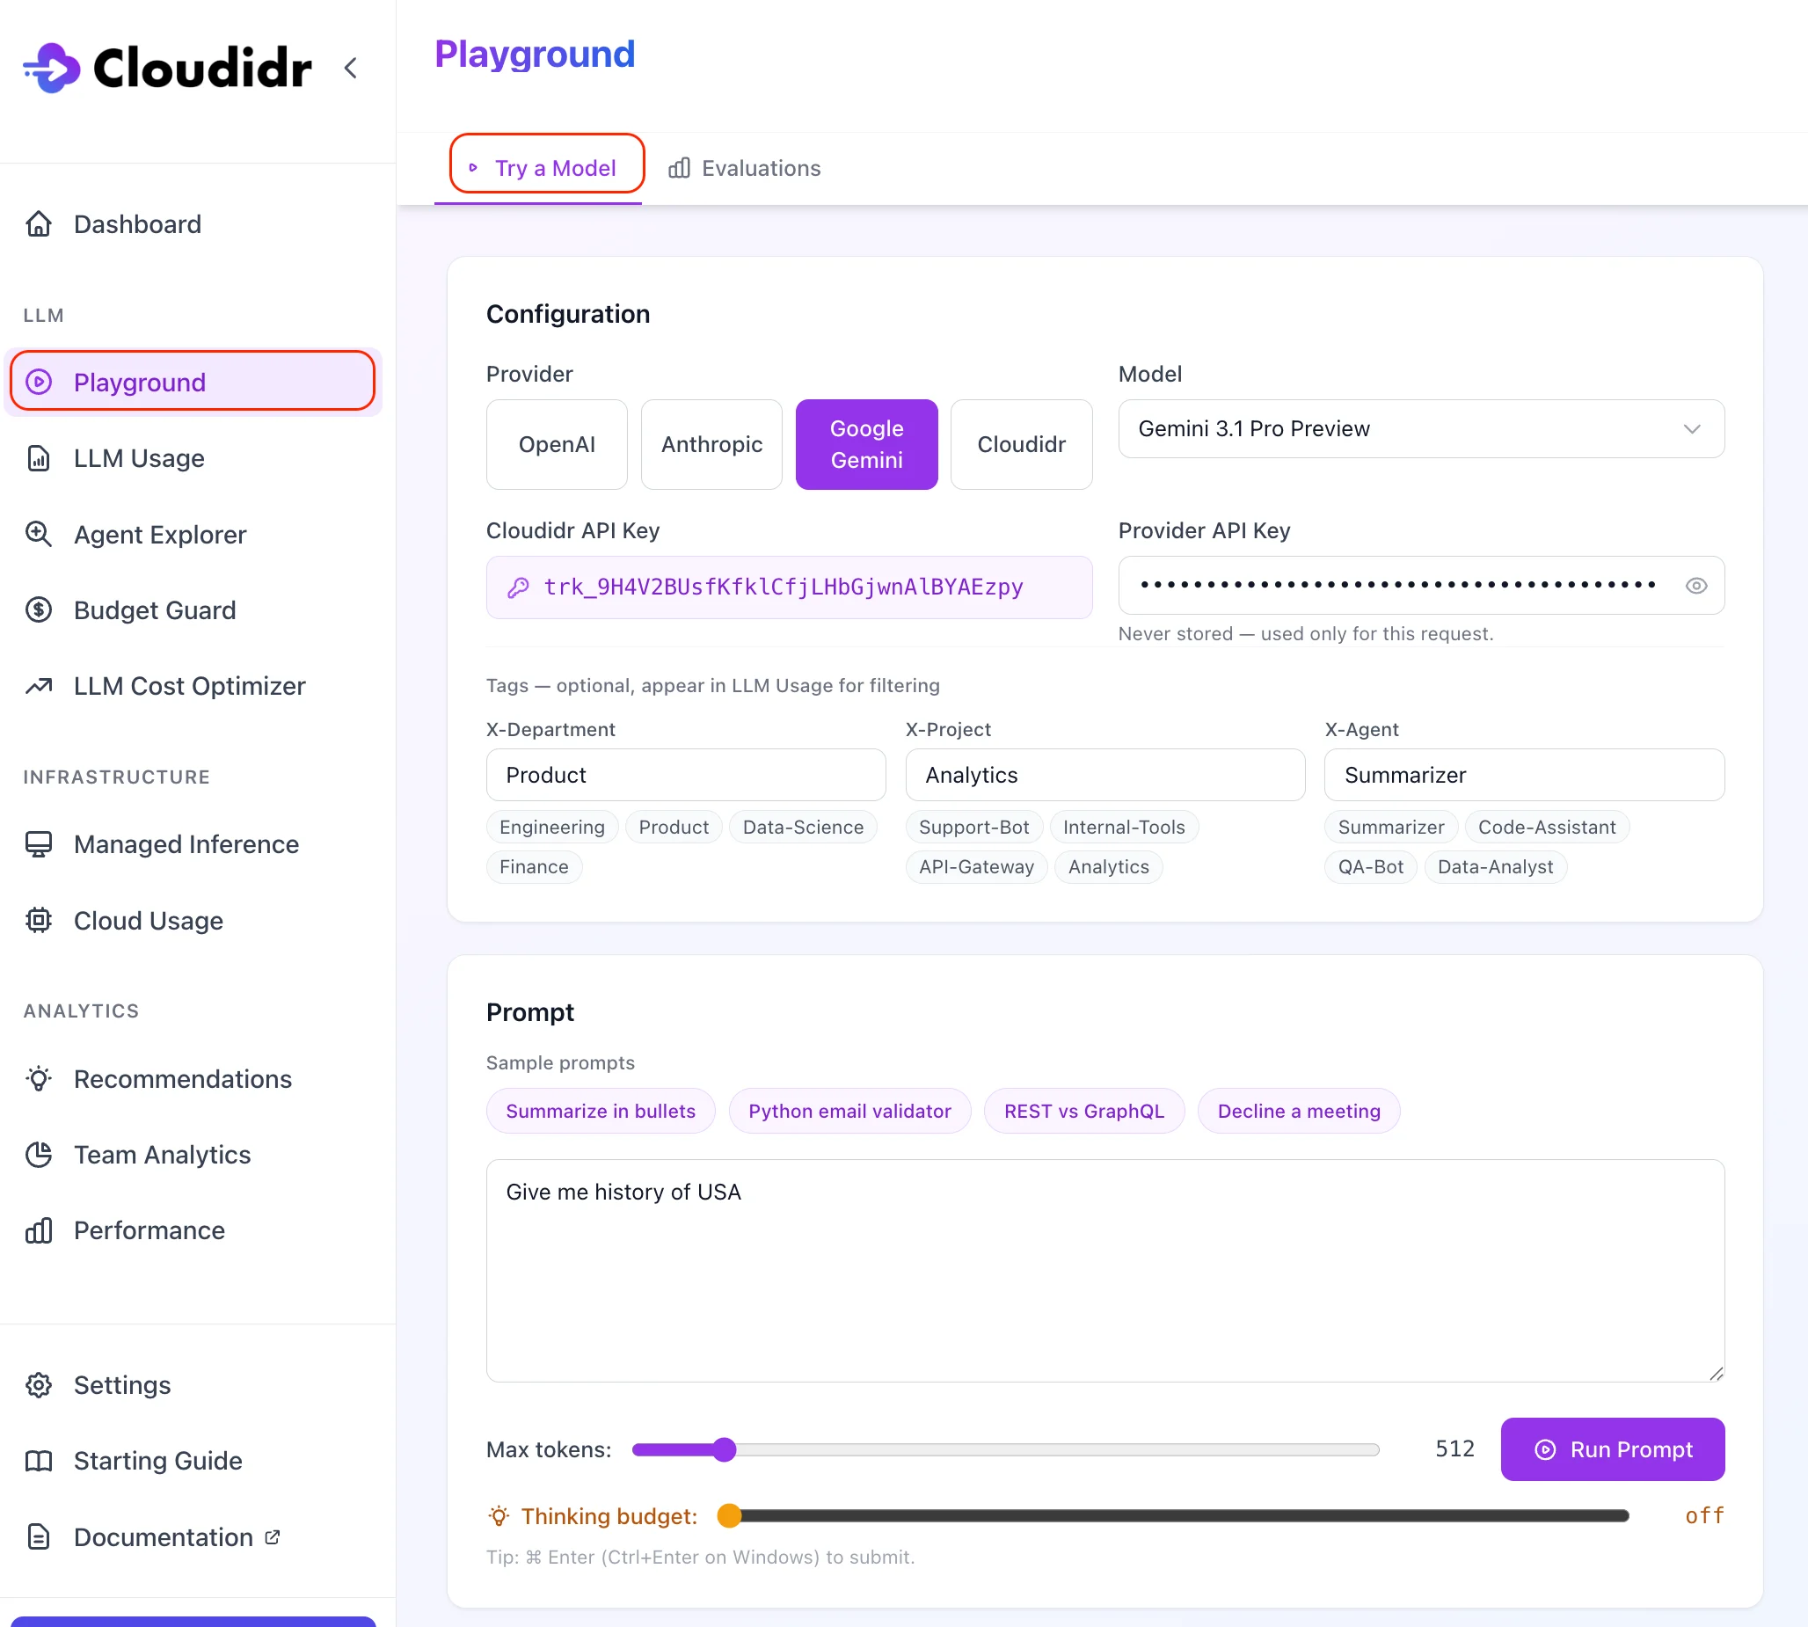Image resolution: width=1808 pixels, height=1627 pixels.
Task: Select the Google Gemini provider
Action: 866,444
